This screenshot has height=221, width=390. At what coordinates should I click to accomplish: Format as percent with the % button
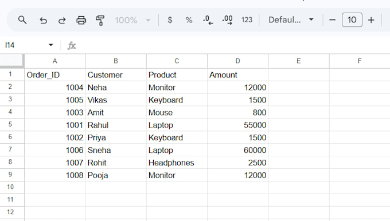coord(189,20)
